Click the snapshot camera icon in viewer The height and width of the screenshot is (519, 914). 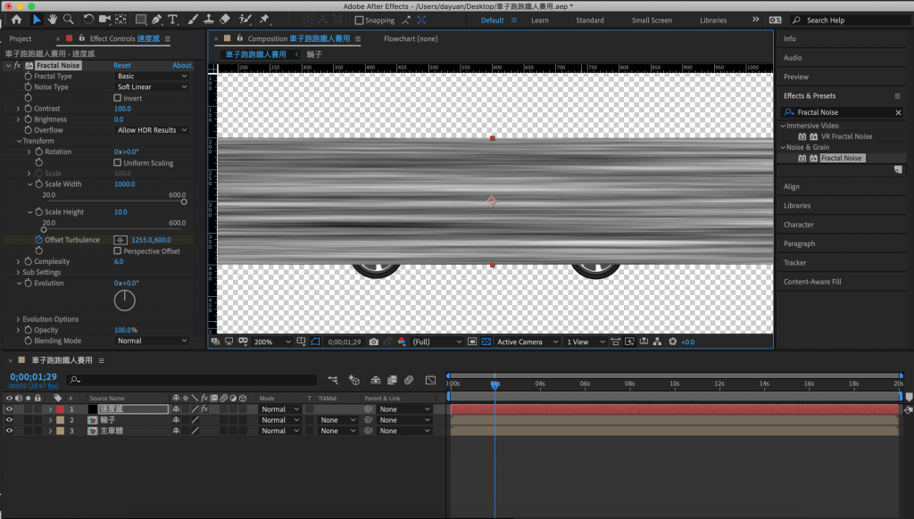coord(374,342)
